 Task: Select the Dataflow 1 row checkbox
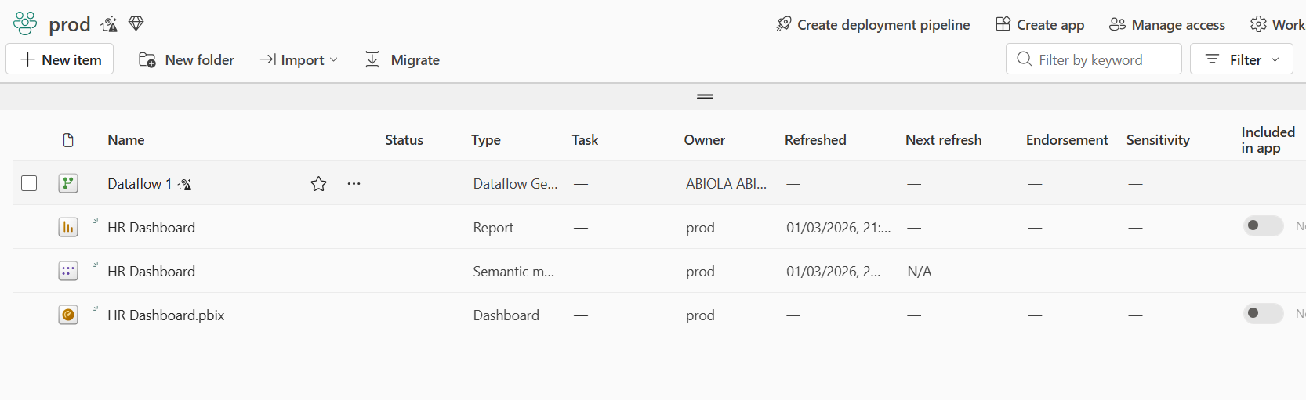(x=29, y=184)
